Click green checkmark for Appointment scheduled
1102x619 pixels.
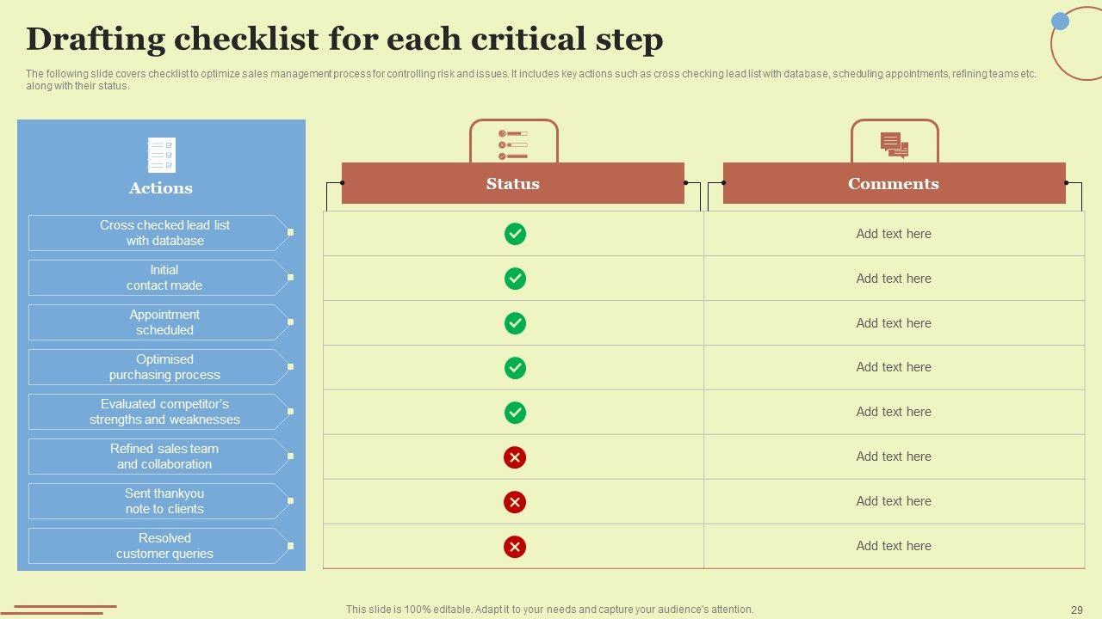pyautogui.click(x=515, y=323)
